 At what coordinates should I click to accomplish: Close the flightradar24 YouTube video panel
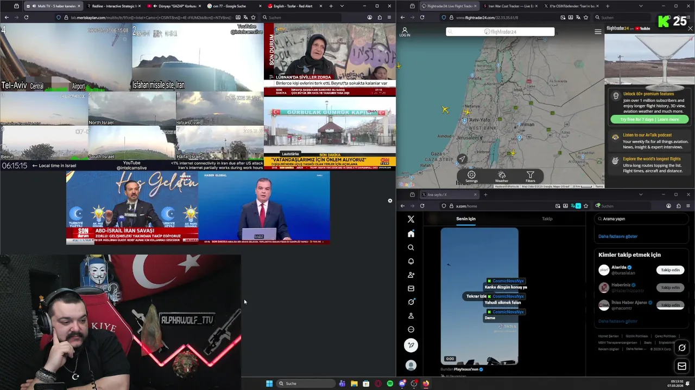[690, 29]
